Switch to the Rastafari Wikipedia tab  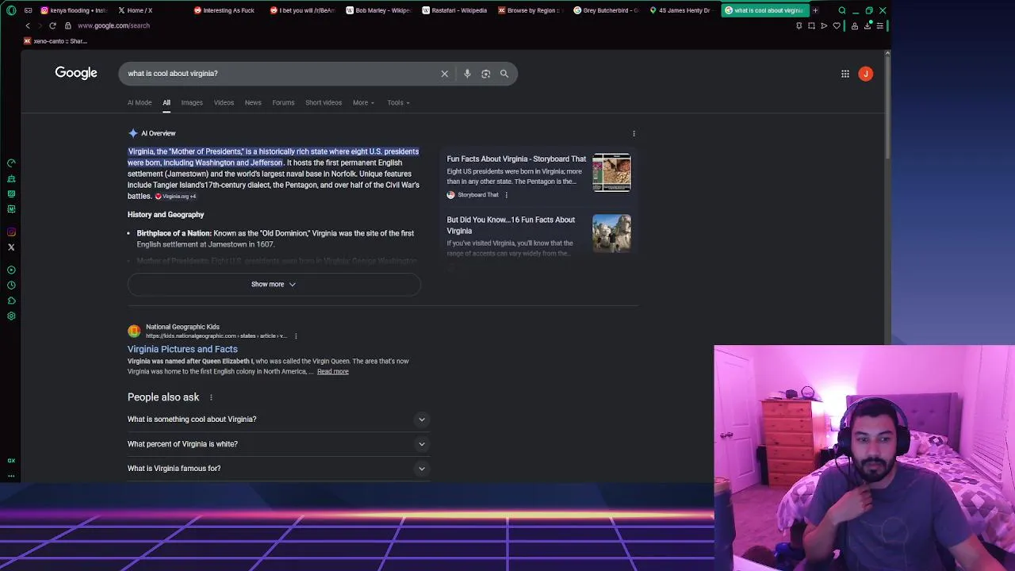[455, 10]
